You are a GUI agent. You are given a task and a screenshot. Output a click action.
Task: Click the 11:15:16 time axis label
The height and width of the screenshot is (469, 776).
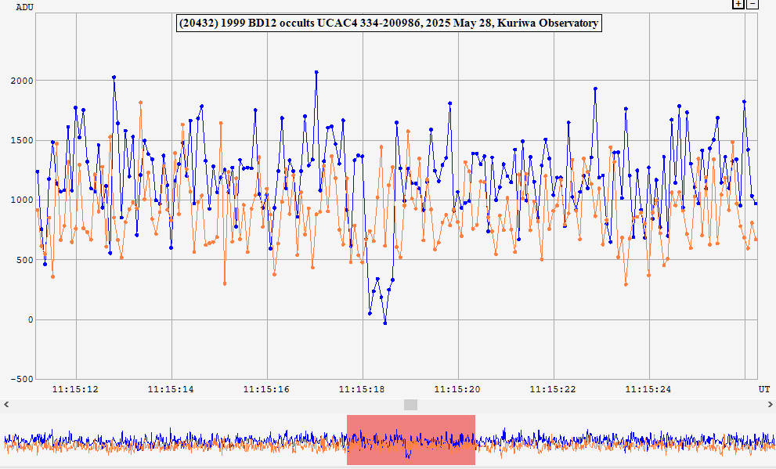(266, 389)
